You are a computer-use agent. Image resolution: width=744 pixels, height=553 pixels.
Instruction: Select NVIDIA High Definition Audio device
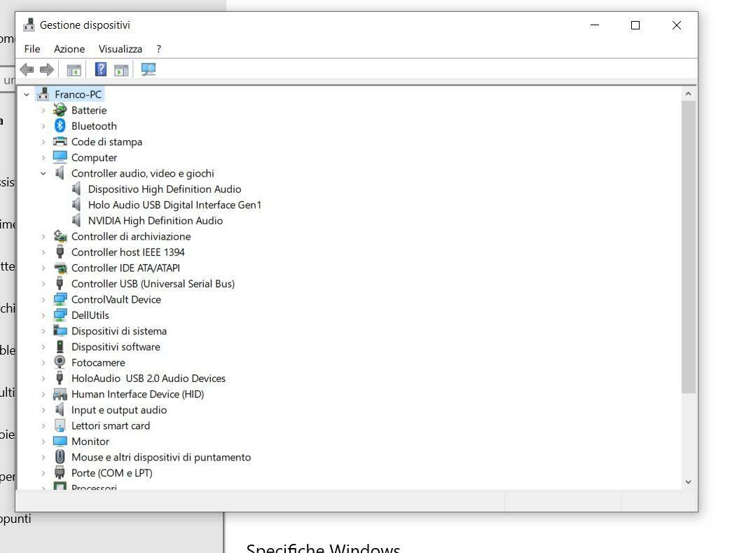155,220
